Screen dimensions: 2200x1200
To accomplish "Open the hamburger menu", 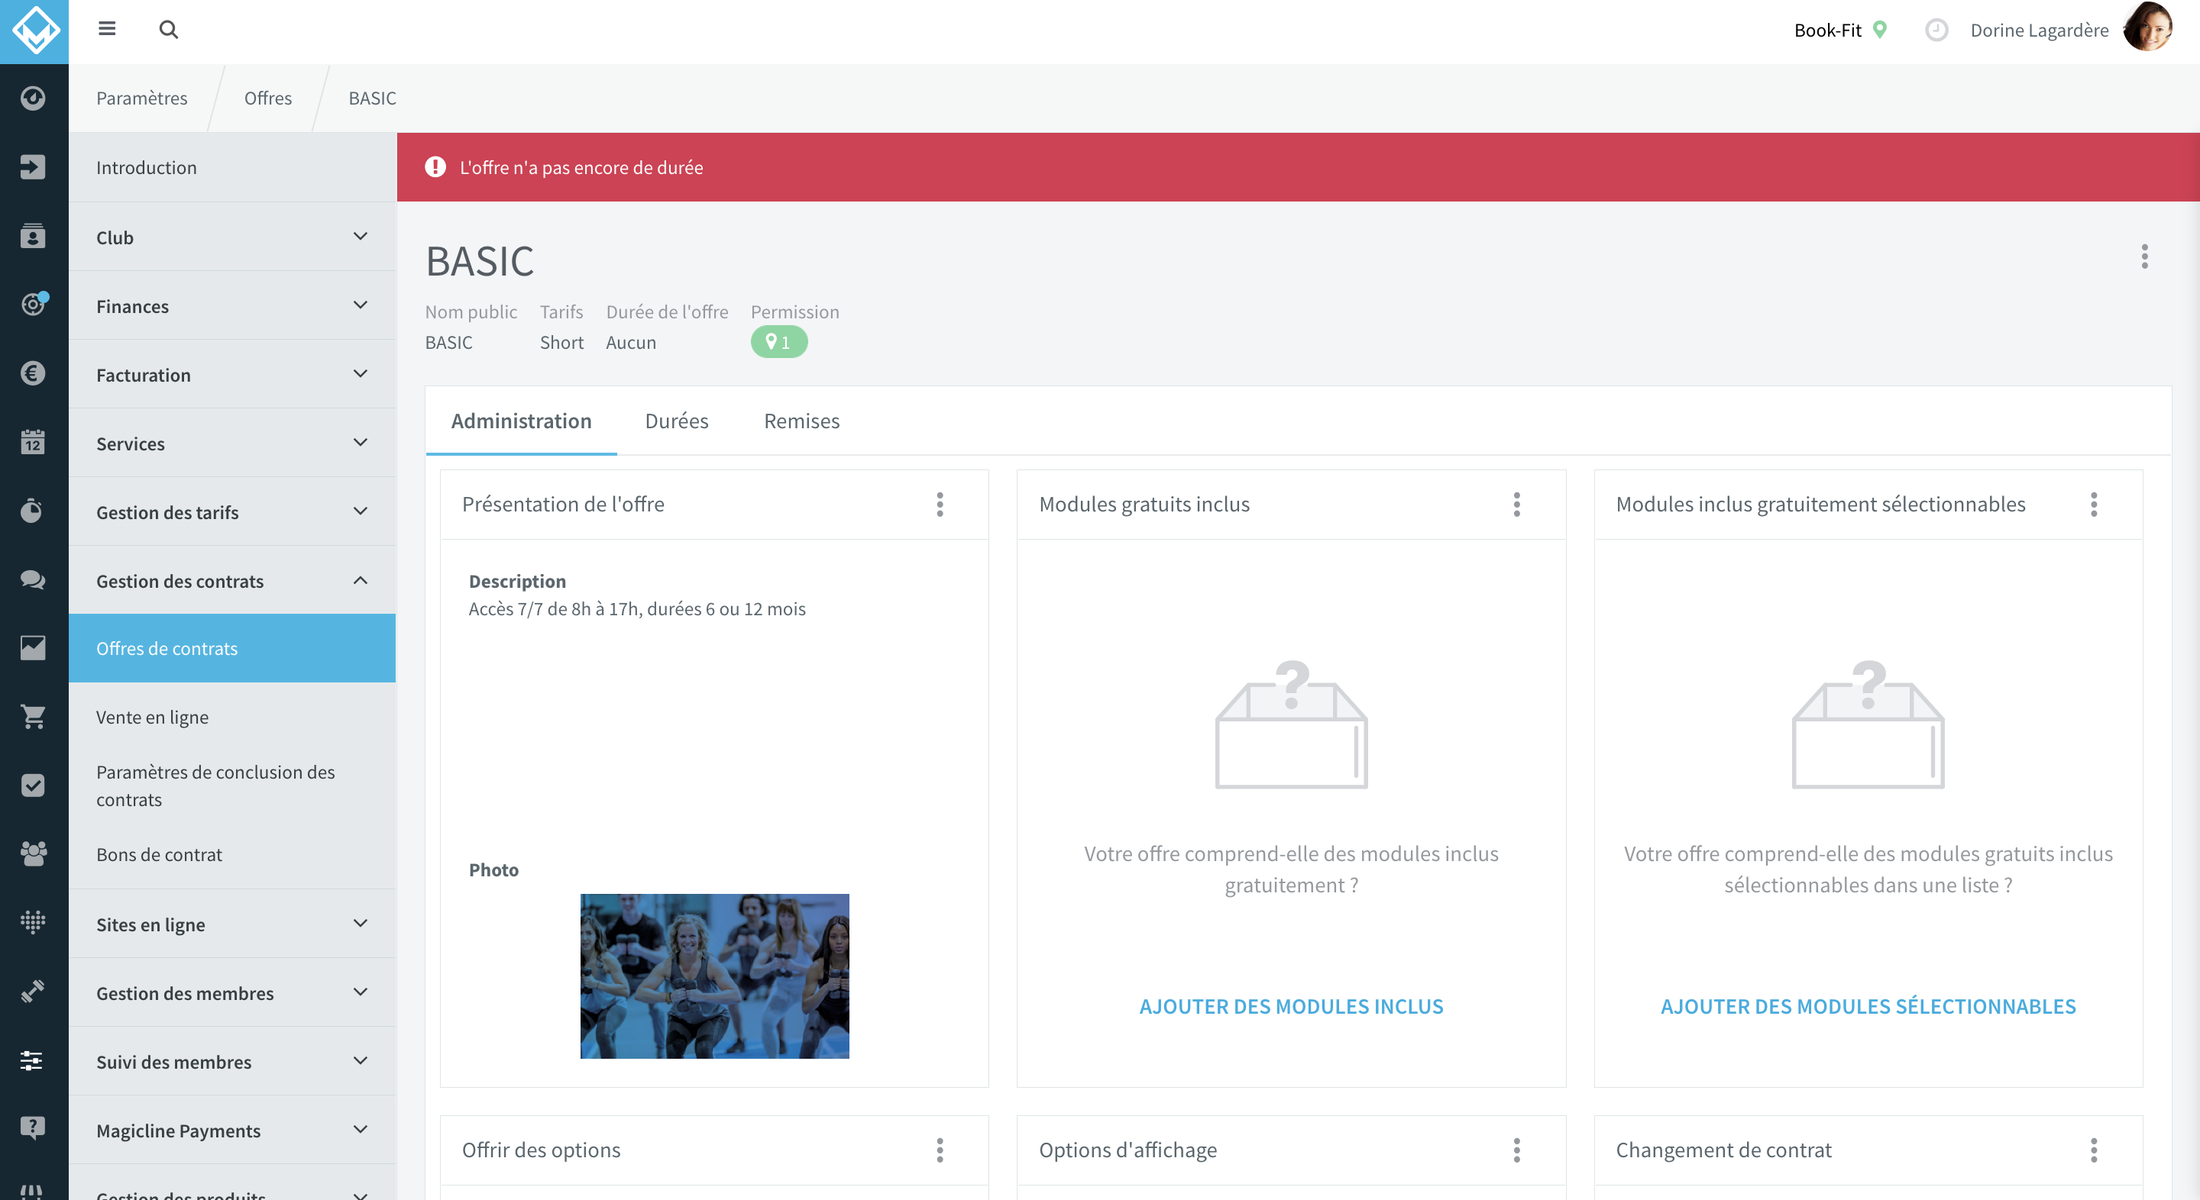I will point(107,29).
